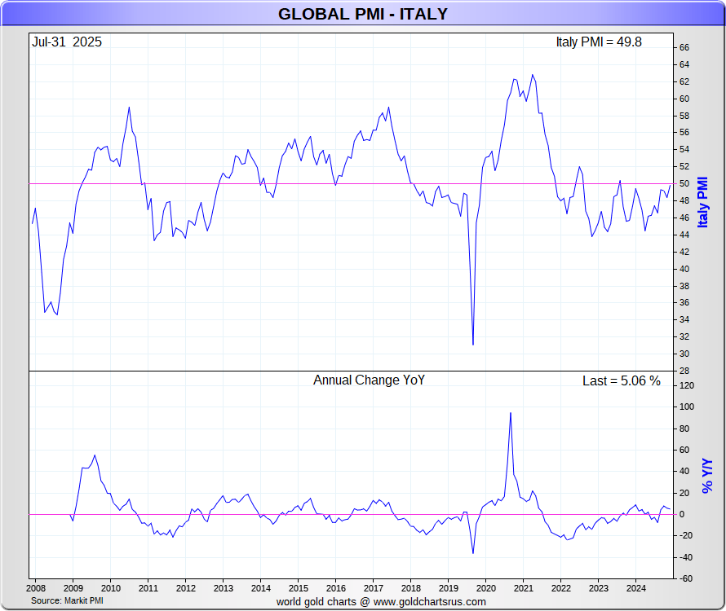
Task: Click the 34 tick on PMI axis
Action: pyautogui.click(x=684, y=319)
